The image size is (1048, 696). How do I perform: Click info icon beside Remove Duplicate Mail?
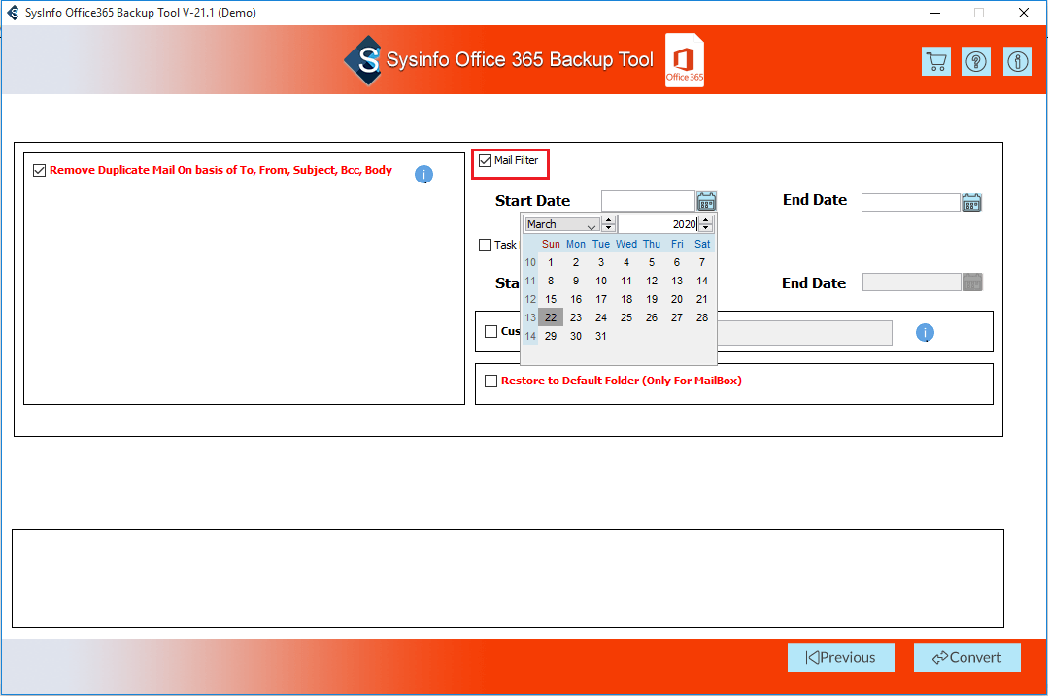coord(423,175)
